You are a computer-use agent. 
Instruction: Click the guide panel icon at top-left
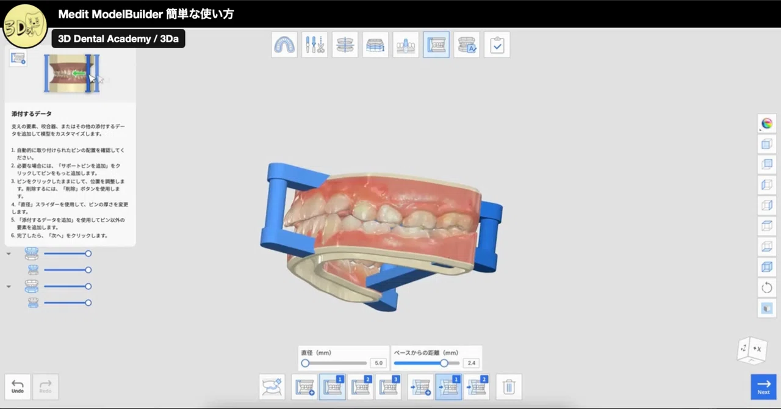[x=18, y=58]
